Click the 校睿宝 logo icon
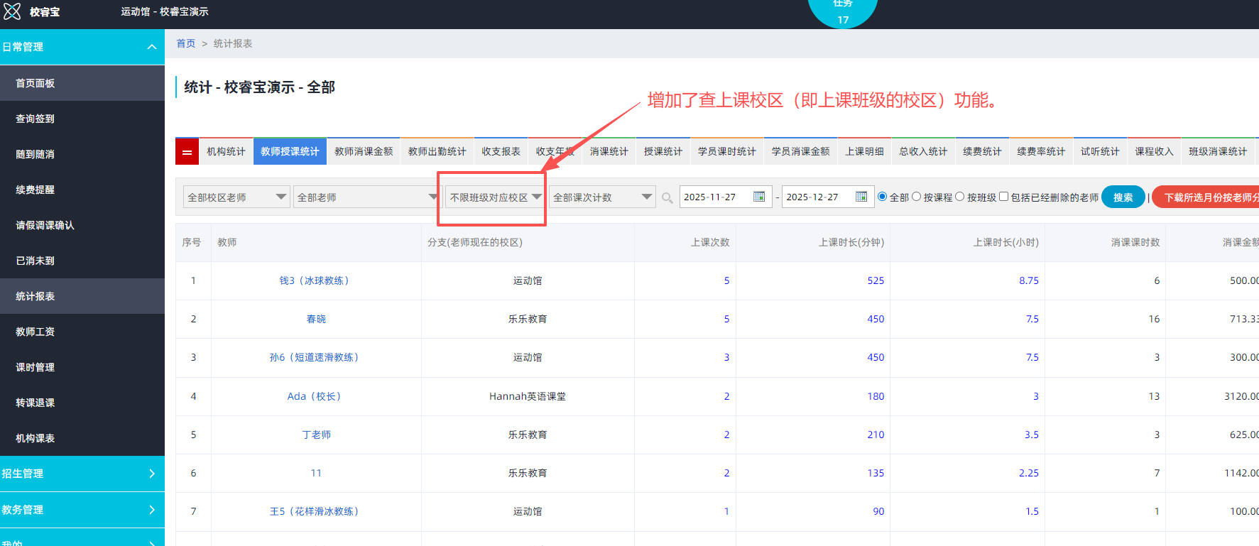 [12, 11]
